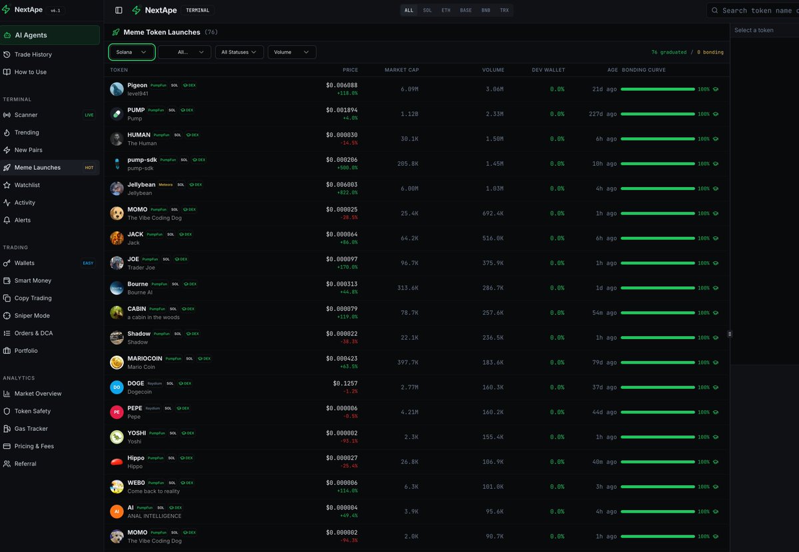799x552 pixels.
Task: Click the Gas Tracker icon
Action: tap(7, 429)
